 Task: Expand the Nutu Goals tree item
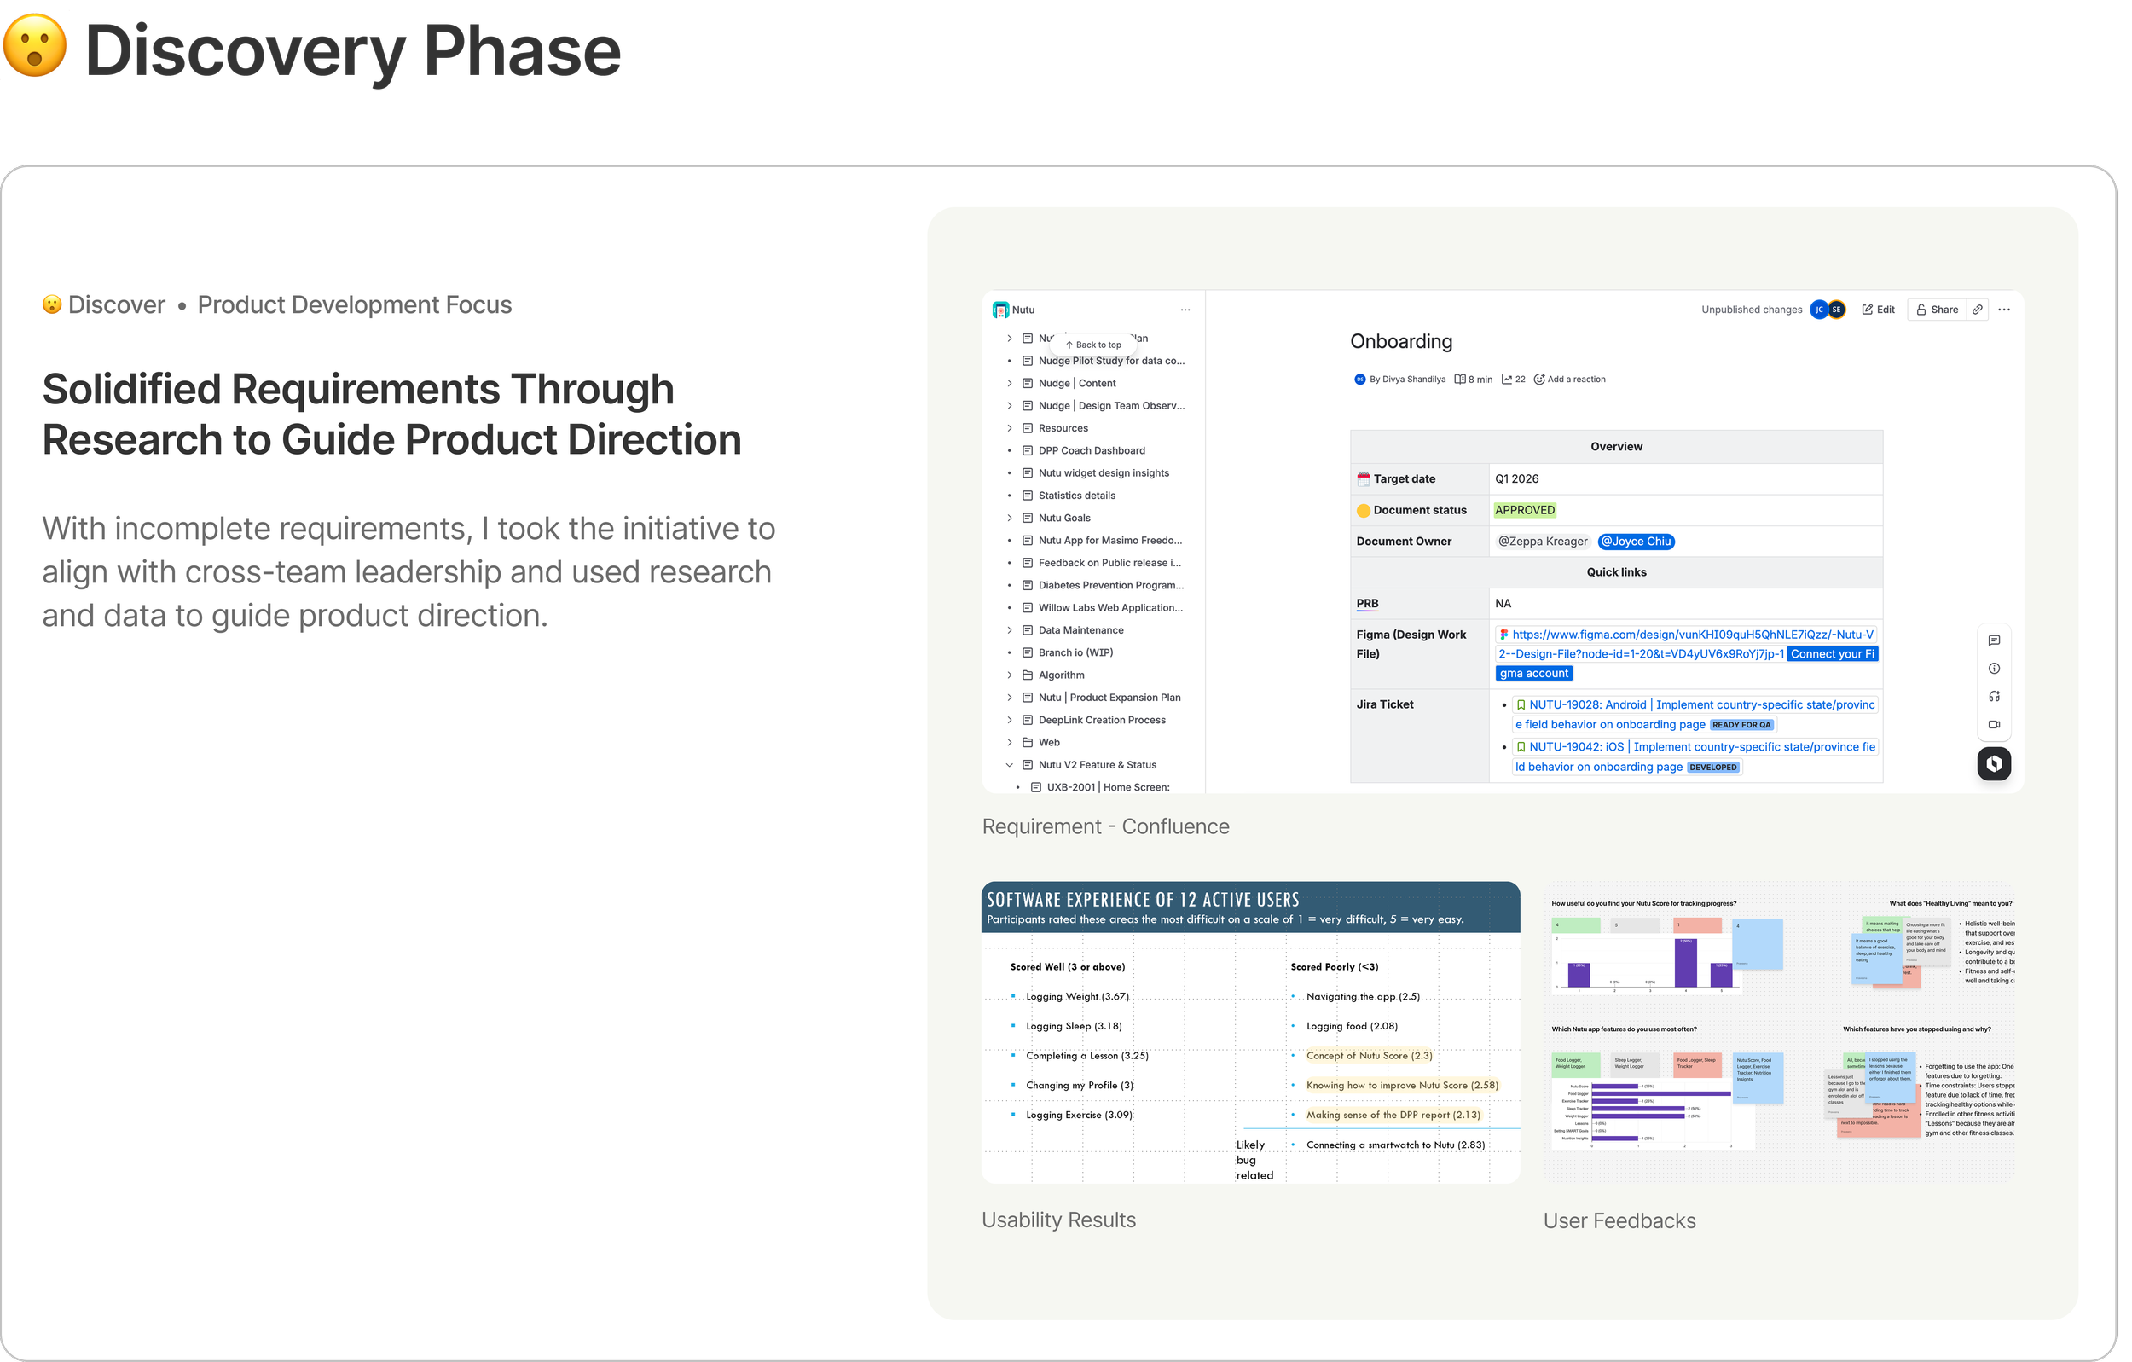pos(1010,518)
